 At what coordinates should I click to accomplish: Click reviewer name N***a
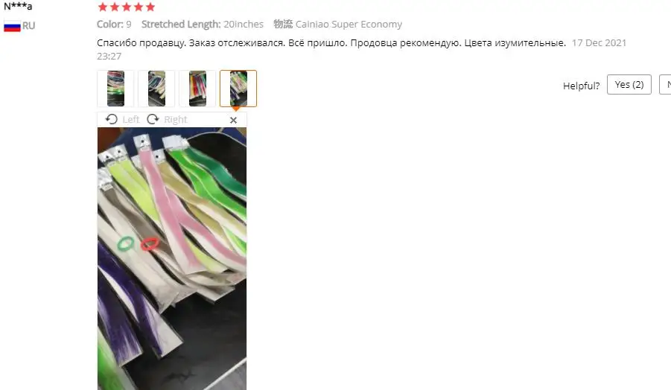point(18,7)
